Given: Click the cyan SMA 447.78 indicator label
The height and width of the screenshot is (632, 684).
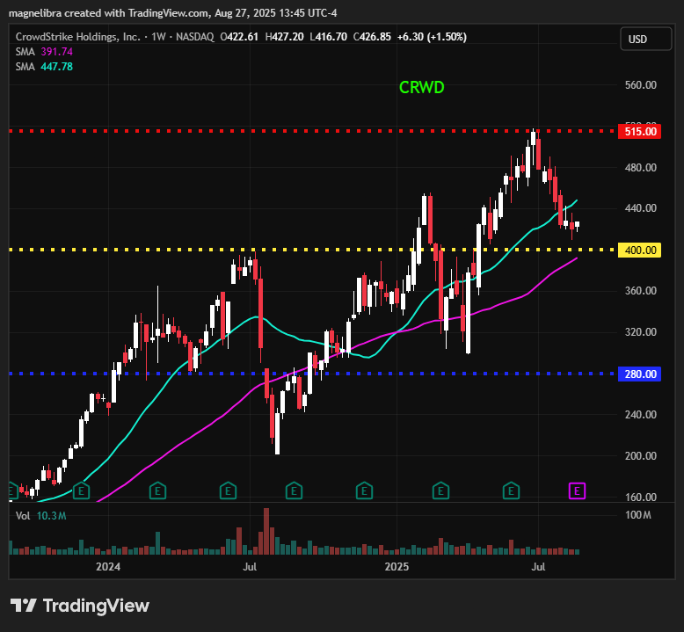Looking at the screenshot, I should 44,67.
